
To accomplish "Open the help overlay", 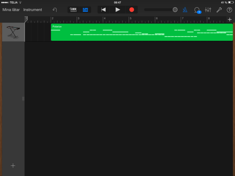I will click(229, 10).
